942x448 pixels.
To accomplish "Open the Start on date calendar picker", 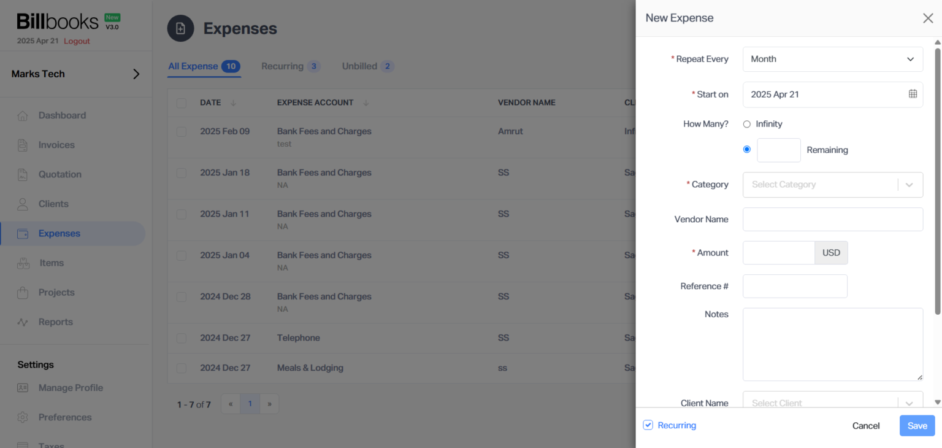I will pos(912,95).
